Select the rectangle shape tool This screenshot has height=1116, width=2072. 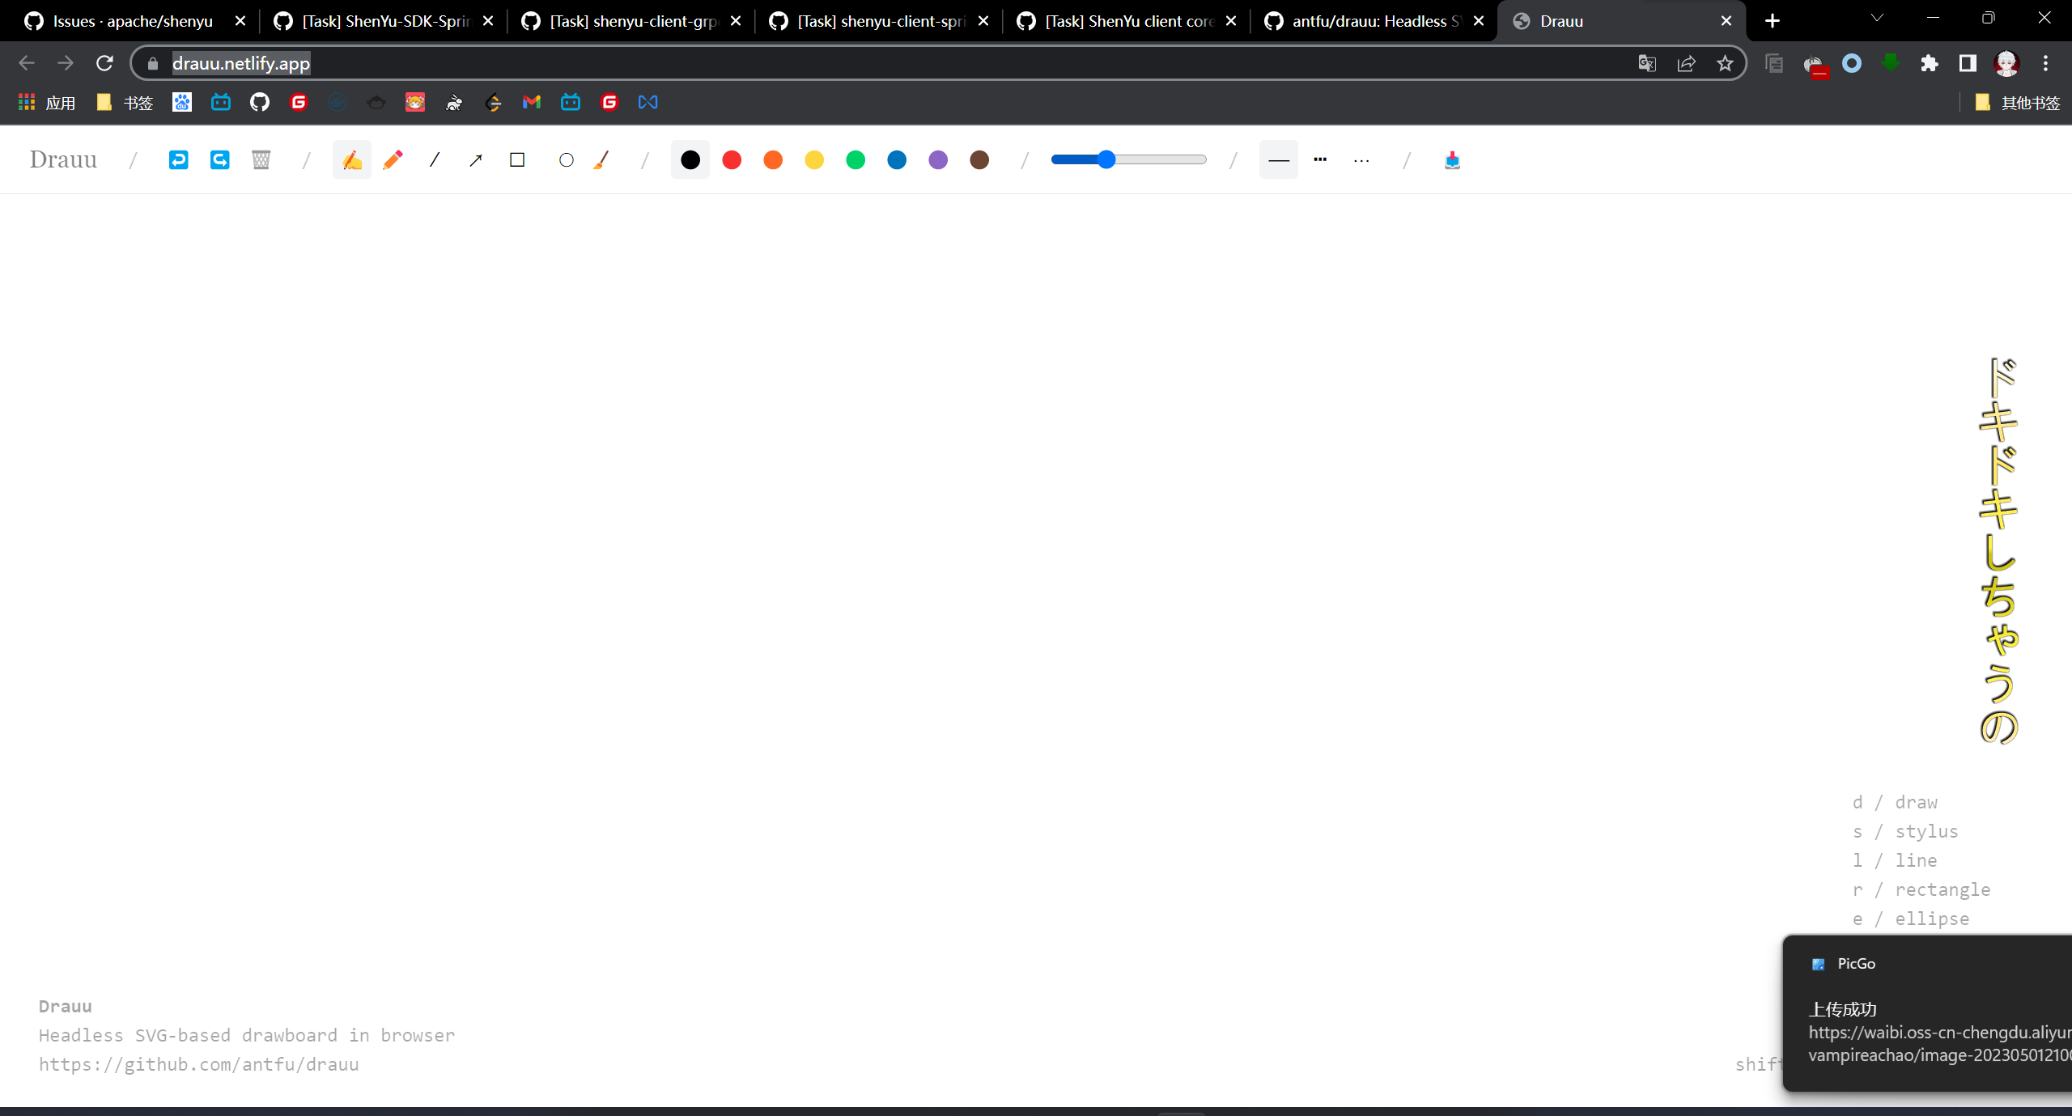coord(517,159)
